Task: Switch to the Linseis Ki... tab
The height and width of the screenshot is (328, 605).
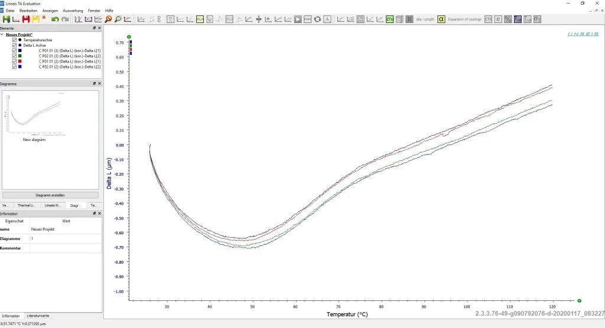Action: (x=53, y=205)
